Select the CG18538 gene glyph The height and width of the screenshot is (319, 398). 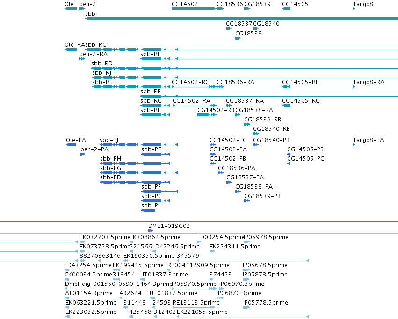pyautogui.click(x=238, y=38)
